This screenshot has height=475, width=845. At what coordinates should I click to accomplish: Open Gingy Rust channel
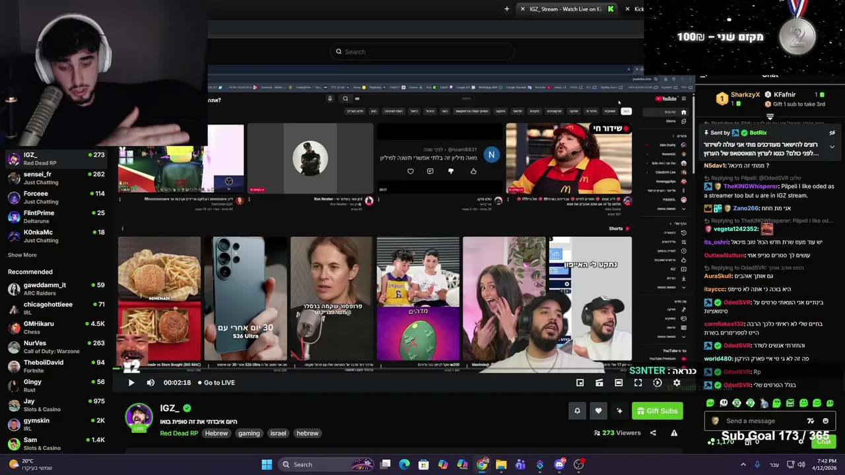click(x=55, y=385)
